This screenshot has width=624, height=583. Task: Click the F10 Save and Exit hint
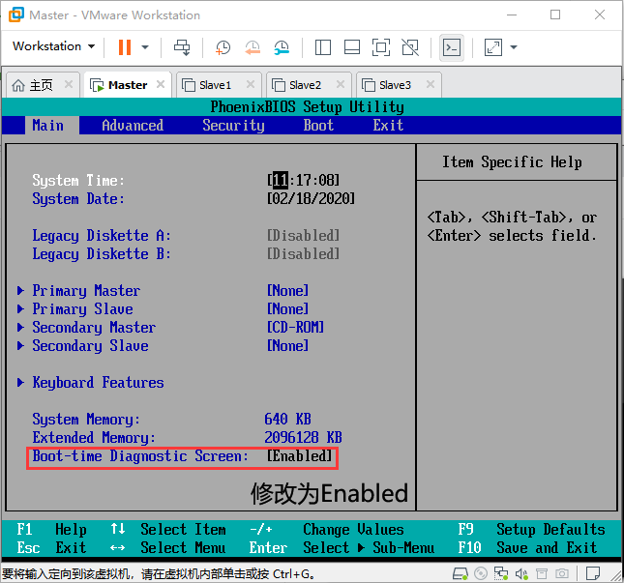point(527,547)
